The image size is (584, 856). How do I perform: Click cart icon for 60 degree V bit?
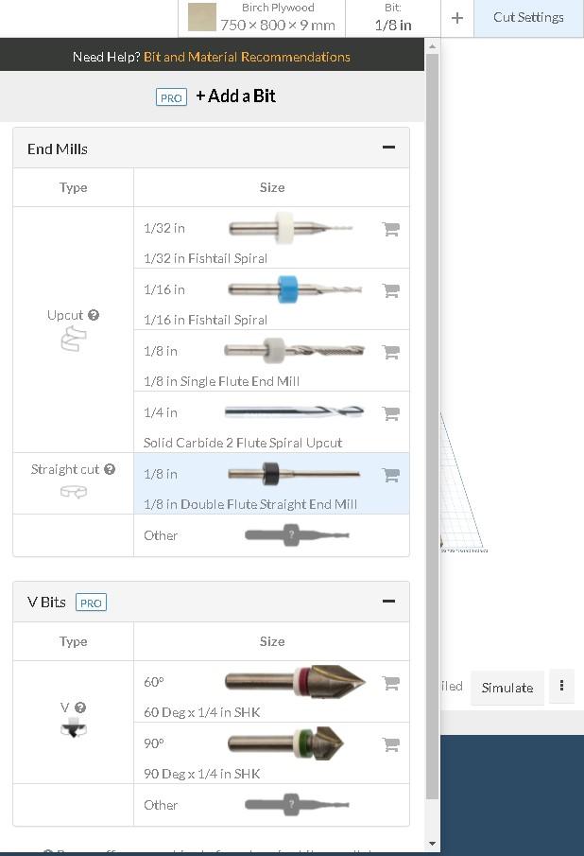click(390, 683)
